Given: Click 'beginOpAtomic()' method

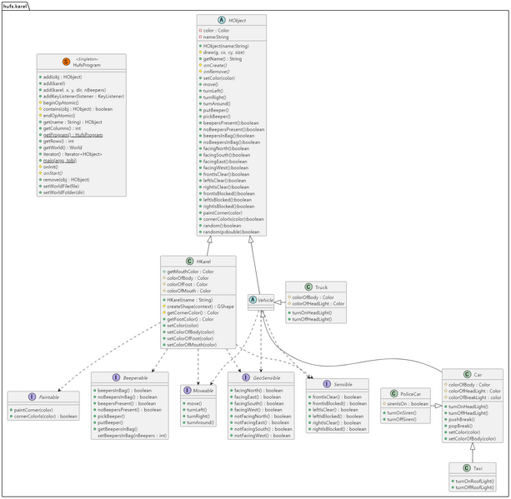Looking at the screenshot, I should pos(61,102).
